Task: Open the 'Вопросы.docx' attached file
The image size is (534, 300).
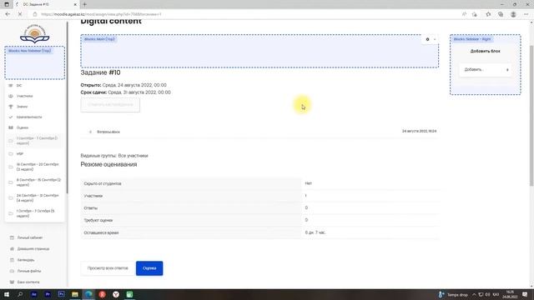Action: tap(108, 132)
